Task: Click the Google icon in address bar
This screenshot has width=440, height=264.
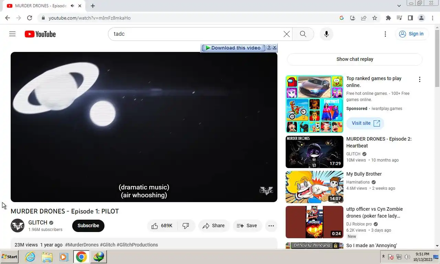Action: 342,18
